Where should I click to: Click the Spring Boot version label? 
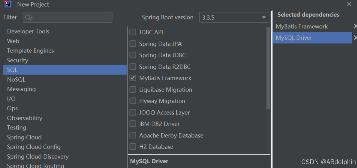[168, 17]
